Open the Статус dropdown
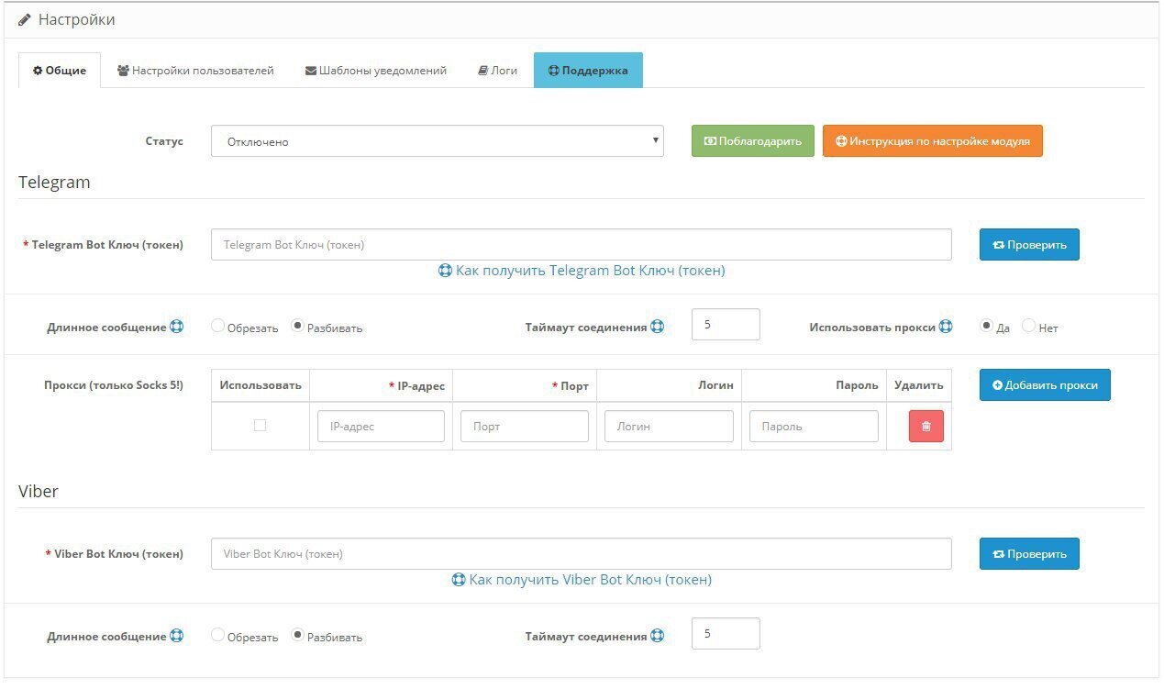Screen dimensions: 1164x689 (x=437, y=141)
